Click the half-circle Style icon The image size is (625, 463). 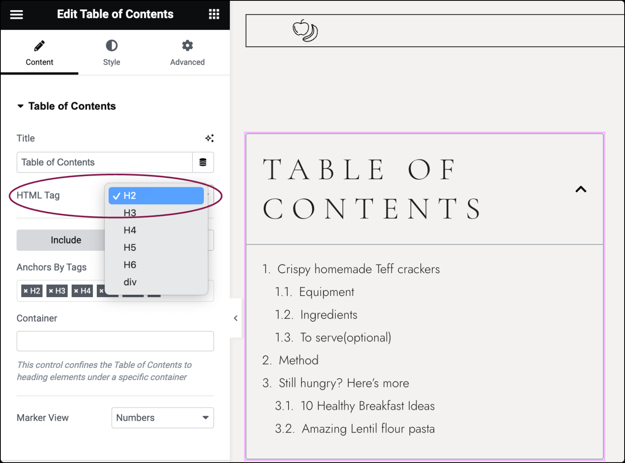pos(111,45)
